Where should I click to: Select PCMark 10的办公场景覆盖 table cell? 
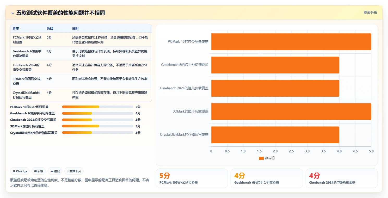(x=27, y=40)
